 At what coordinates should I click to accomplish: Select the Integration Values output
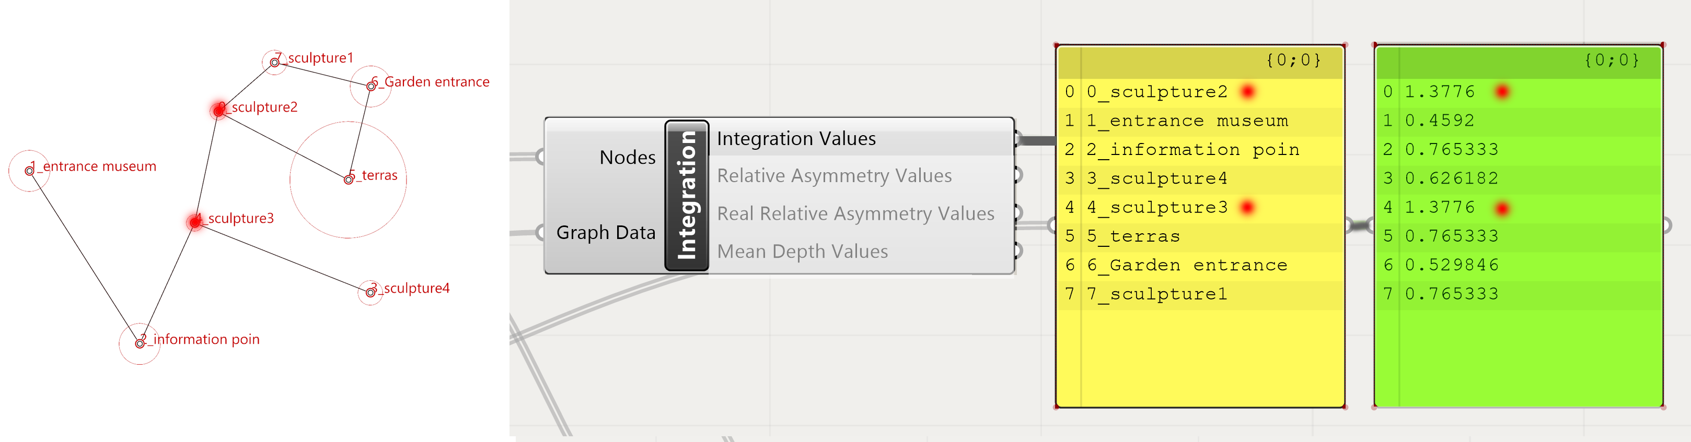796,139
